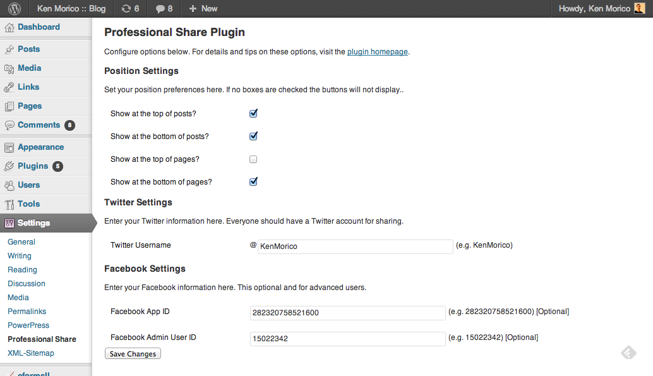This screenshot has width=653, height=376.
Task: Open the New content menu
Action: pos(203,8)
